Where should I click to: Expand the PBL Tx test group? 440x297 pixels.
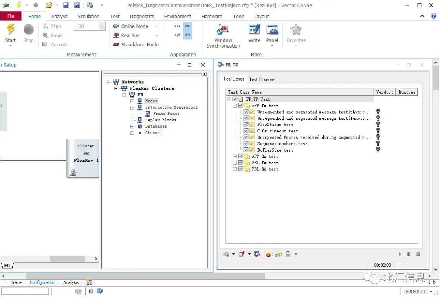pos(235,163)
